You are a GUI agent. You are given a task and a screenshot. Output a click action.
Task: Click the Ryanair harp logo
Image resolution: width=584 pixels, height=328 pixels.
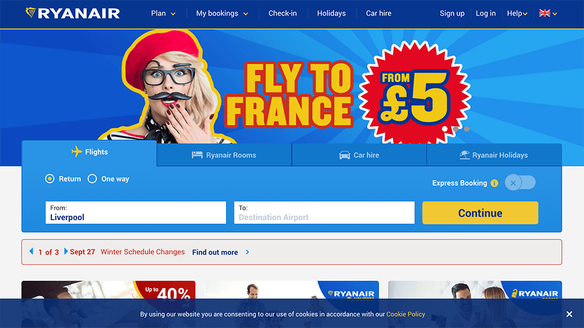pyautogui.click(x=30, y=13)
